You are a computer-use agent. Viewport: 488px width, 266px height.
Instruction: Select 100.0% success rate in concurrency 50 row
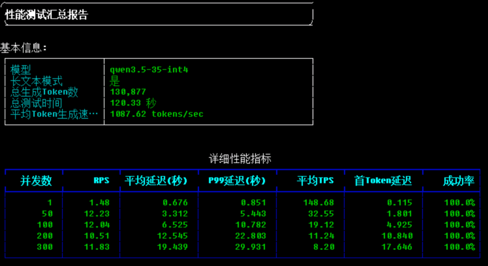pos(460,214)
